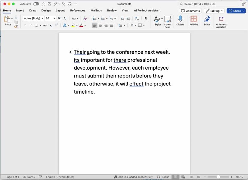Image resolution: width=248 pixels, height=180 pixels.
Task: Center align the paragraph text
Action: point(100,25)
